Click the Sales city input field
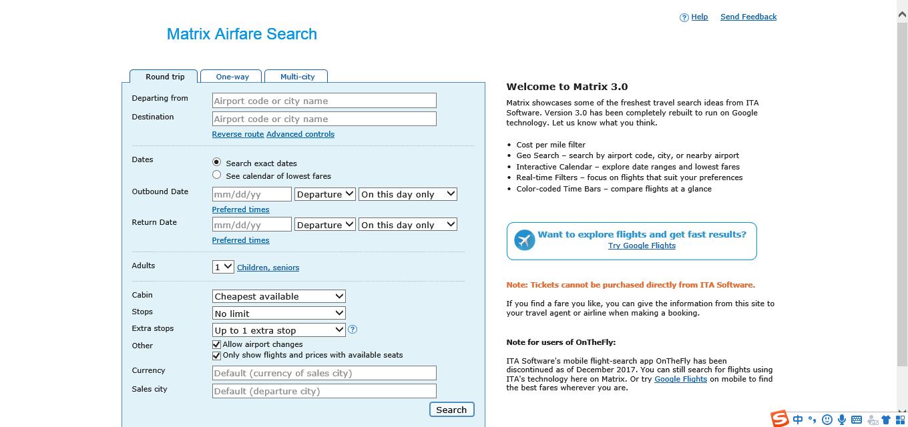The image size is (908, 427). pyautogui.click(x=324, y=391)
